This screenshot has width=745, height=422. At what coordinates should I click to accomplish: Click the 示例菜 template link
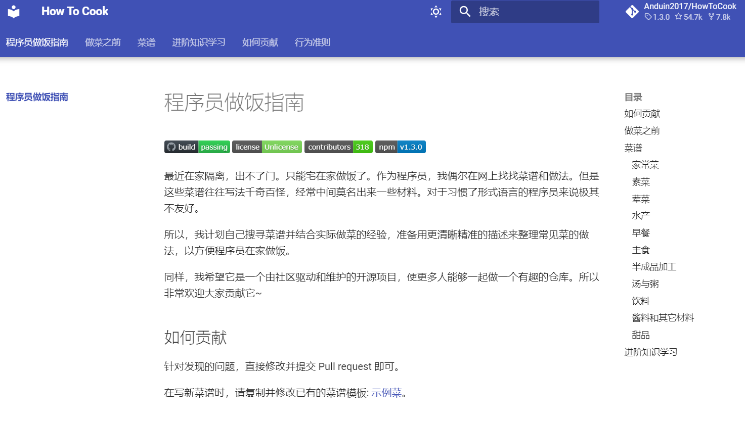coord(386,393)
